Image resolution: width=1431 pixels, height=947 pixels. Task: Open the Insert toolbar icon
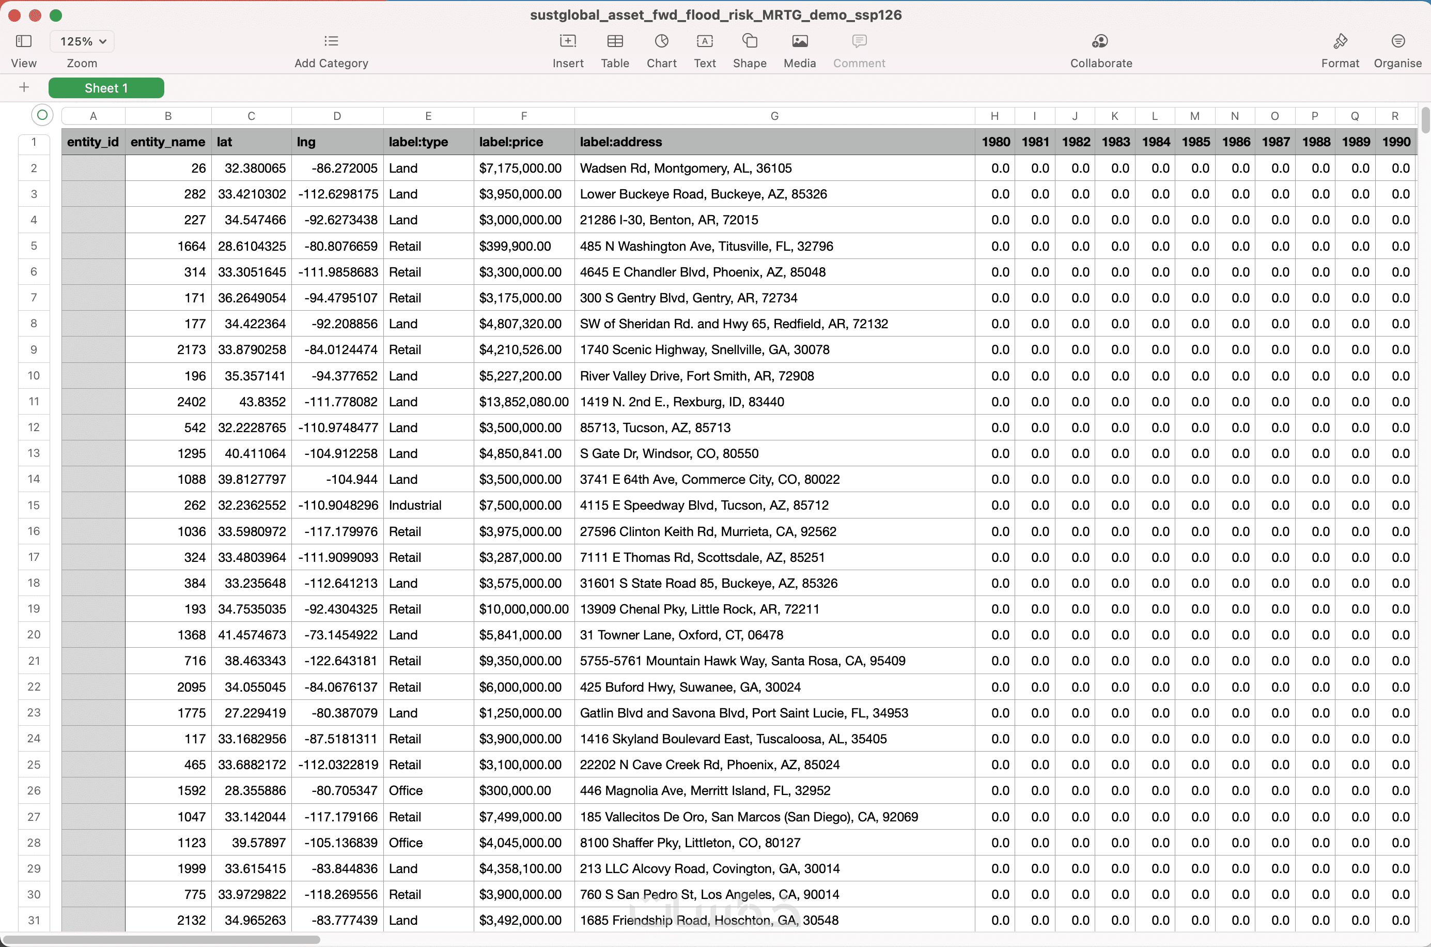[x=567, y=41]
